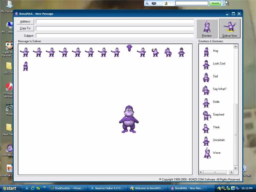
Task: Click the emotions list scroll down arrow
Action: point(235,168)
